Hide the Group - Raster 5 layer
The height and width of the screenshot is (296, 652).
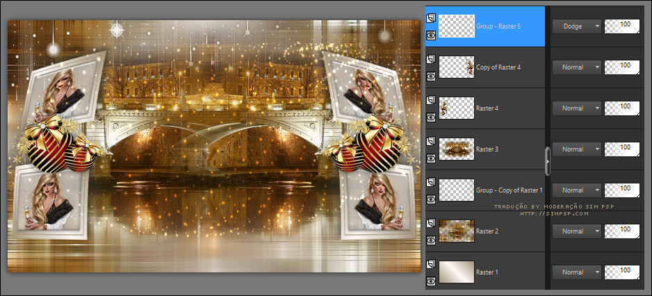click(431, 35)
